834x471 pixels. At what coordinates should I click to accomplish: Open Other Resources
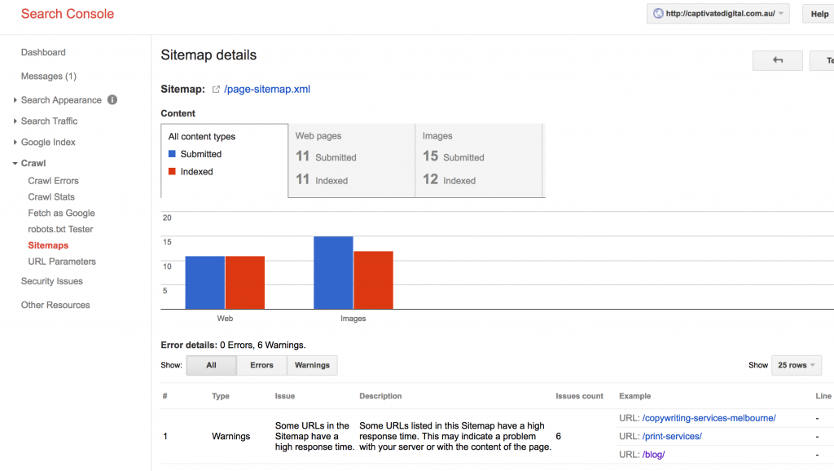pos(55,305)
